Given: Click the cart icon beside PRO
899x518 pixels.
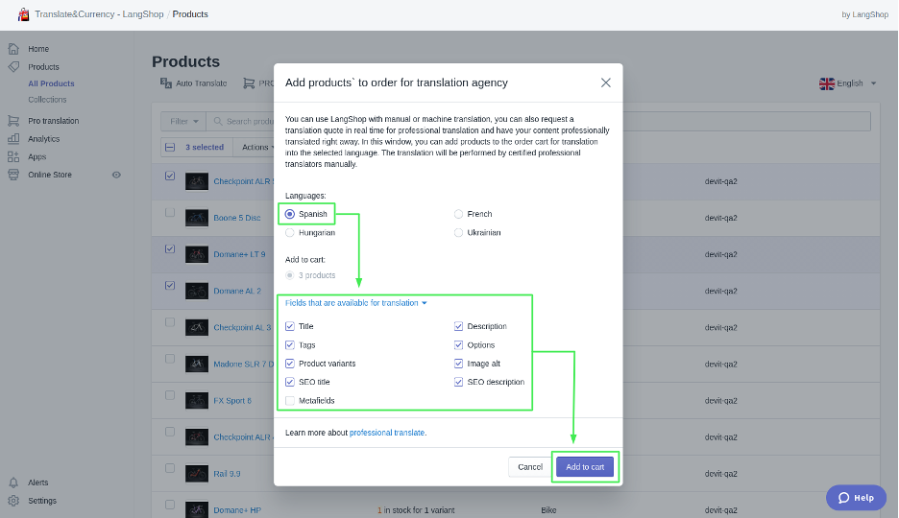Looking at the screenshot, I should pyautogui.click(x=249, y=83).
